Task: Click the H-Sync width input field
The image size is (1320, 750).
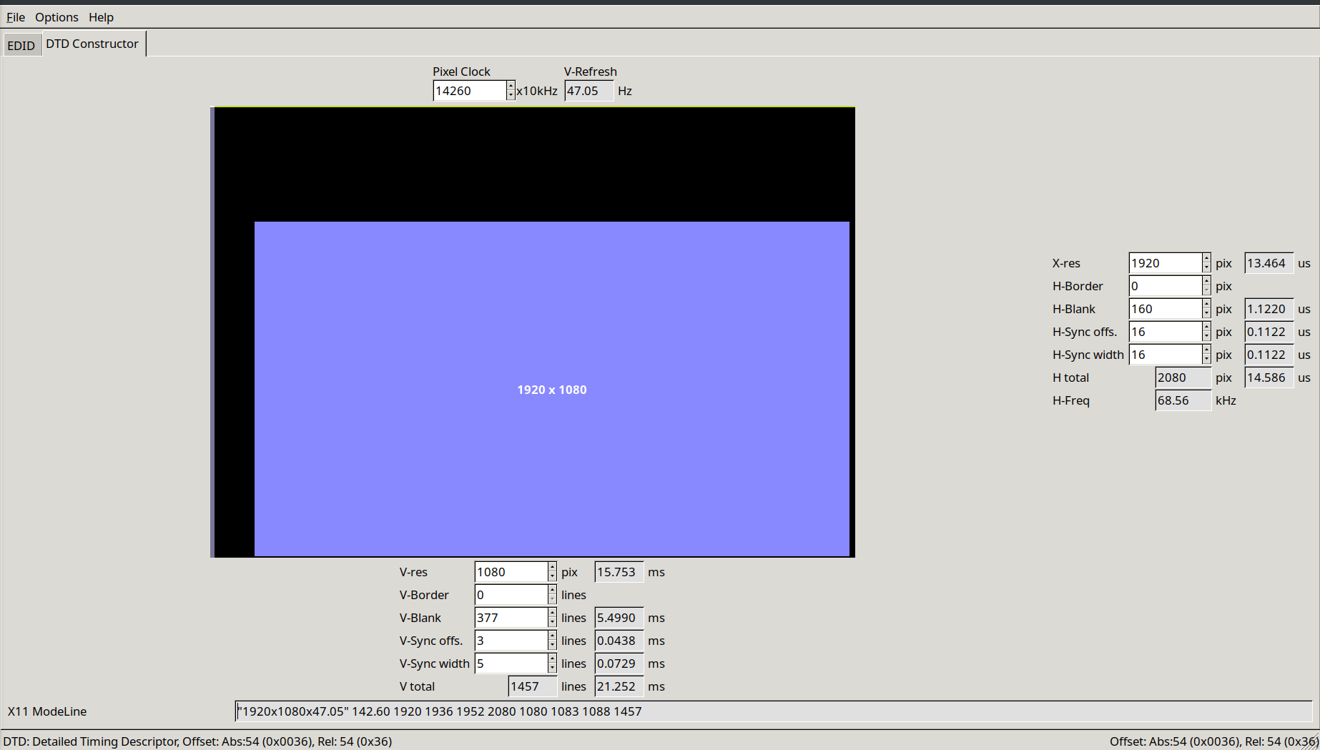Action: pos(1166,355)
